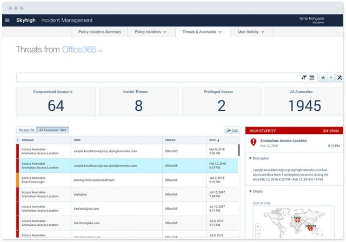Viewport: 346px width, 242px height.
Task: Click the Jakarta location marker on map
Action: click(x=310, y=228)
